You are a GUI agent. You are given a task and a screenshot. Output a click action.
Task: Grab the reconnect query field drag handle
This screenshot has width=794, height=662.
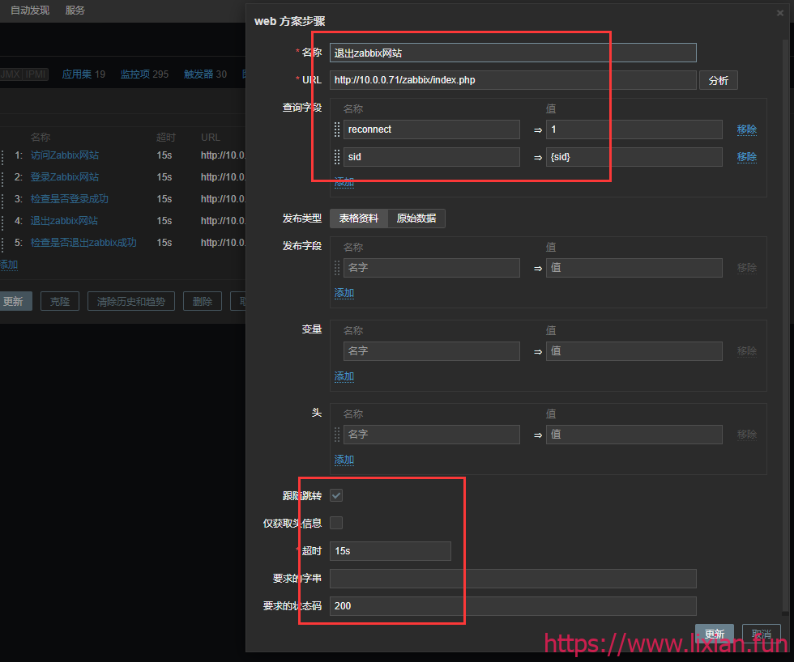(x=337, y=129)
